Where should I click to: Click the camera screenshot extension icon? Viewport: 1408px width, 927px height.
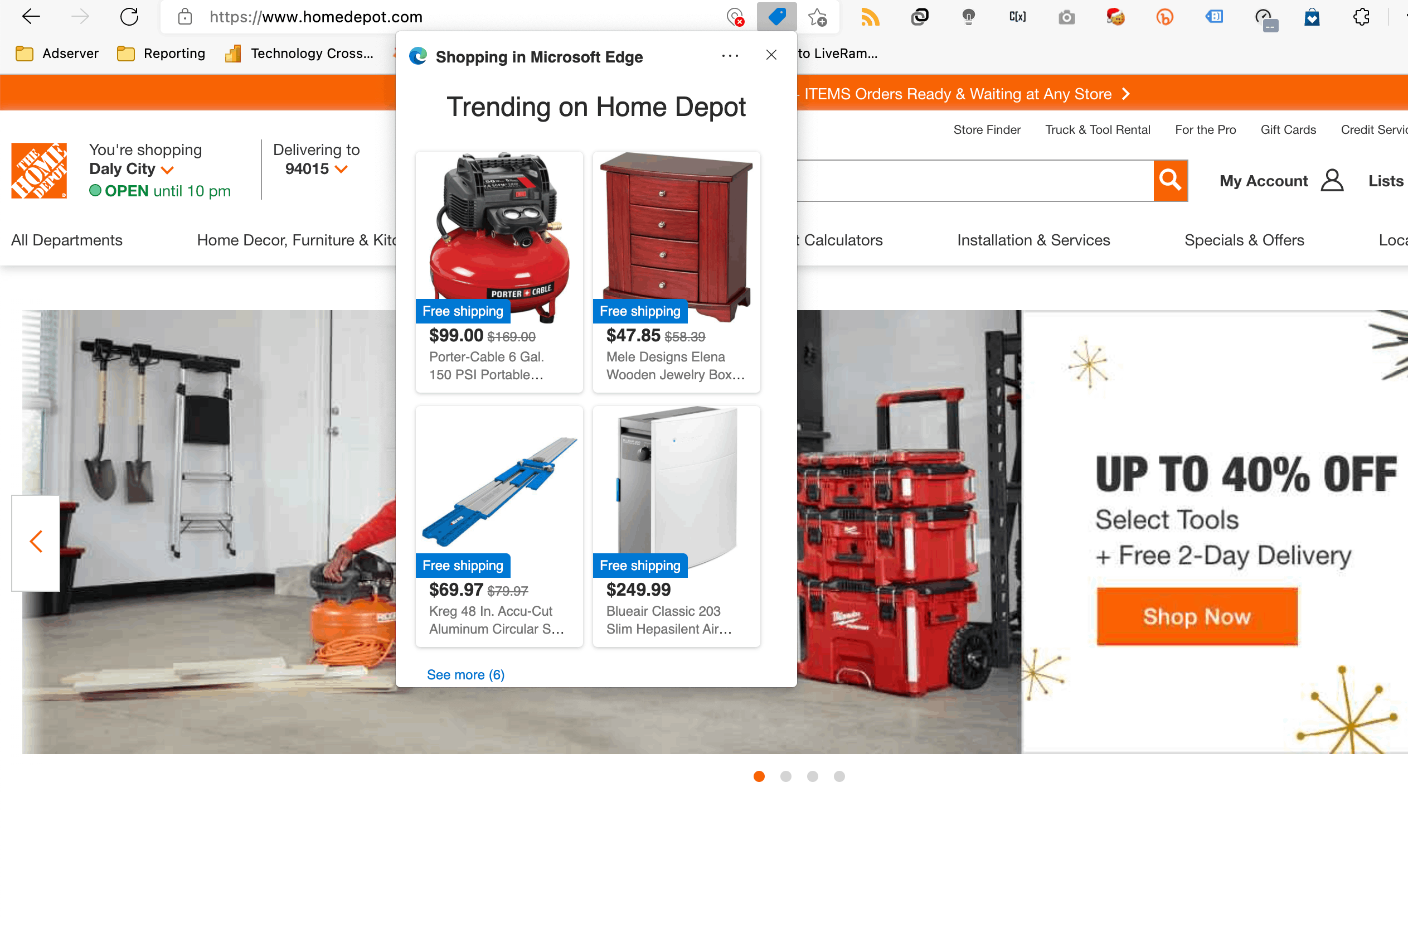pos(1066,17)
